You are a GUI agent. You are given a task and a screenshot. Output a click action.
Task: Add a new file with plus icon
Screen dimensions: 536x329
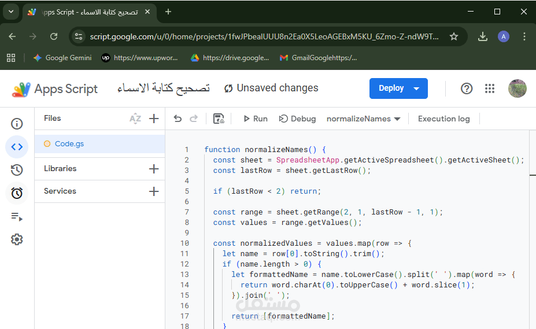pyautogui.click(x=154, y=119)
